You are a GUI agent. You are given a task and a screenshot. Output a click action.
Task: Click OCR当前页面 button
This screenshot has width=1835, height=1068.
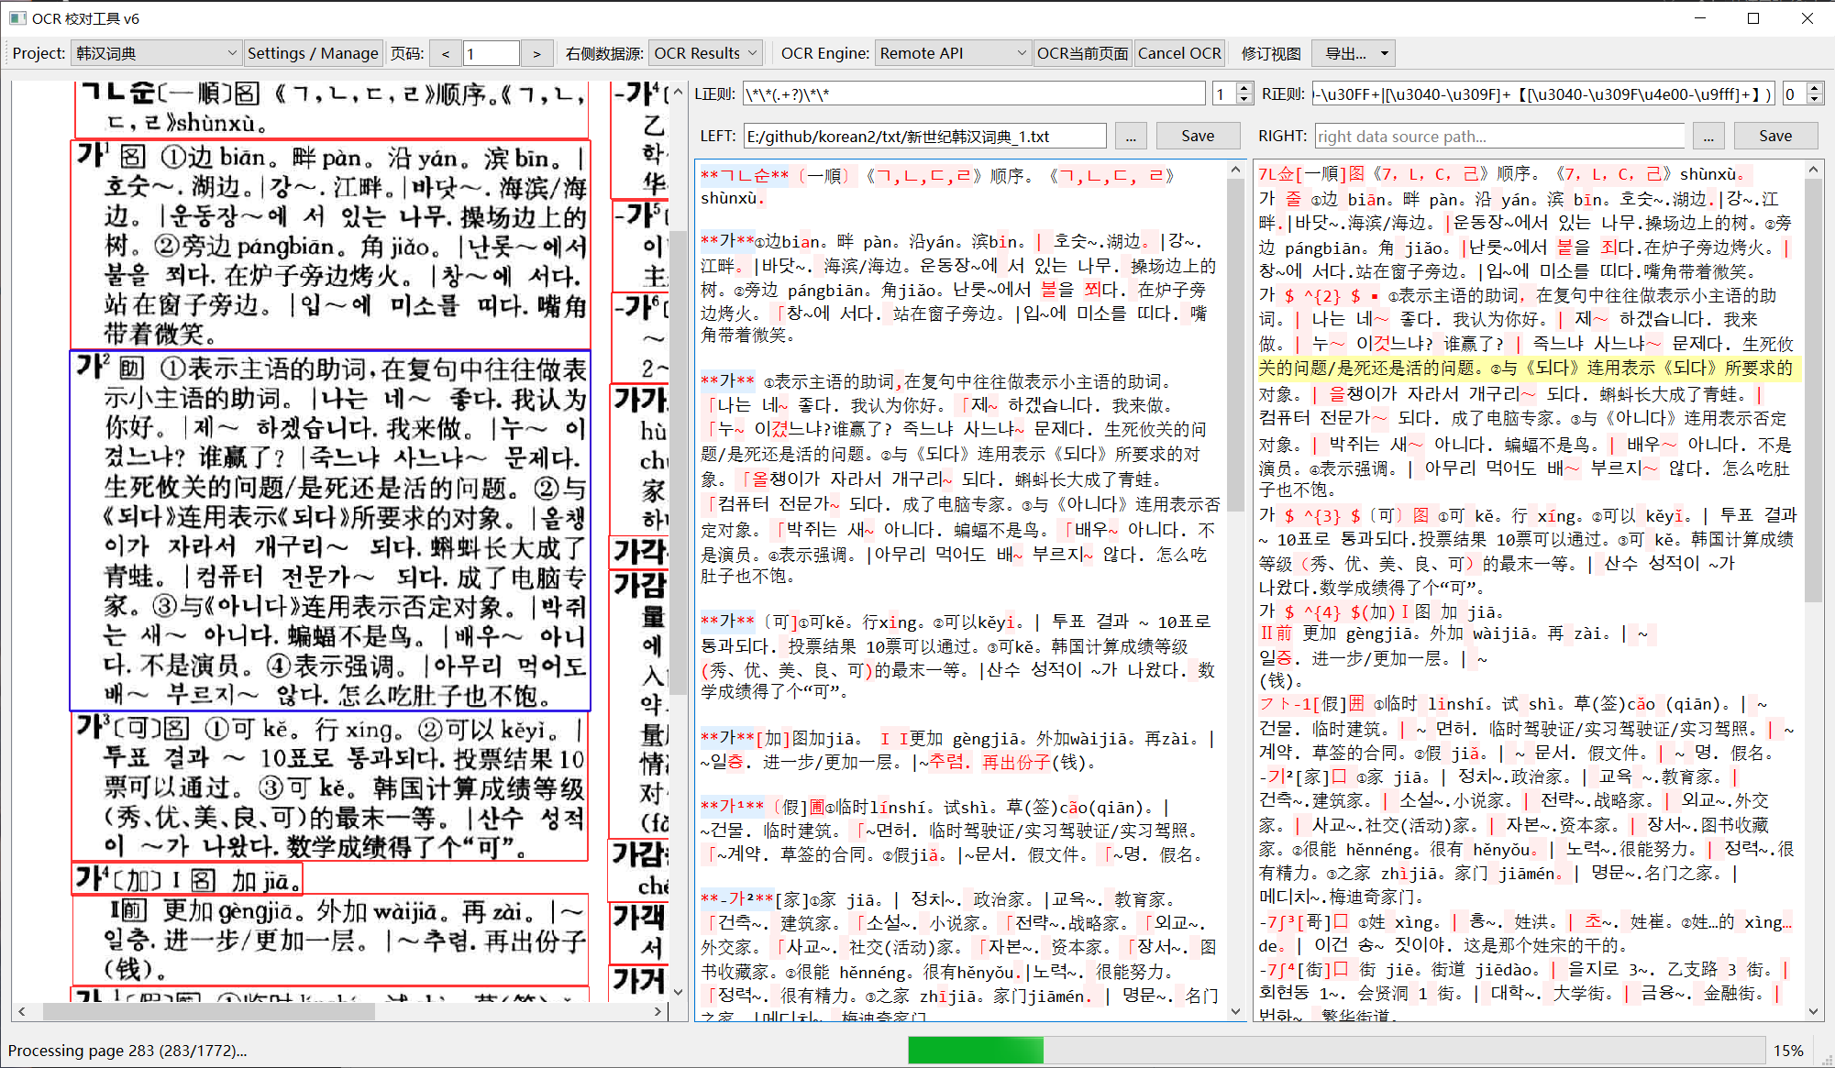click(x=1082, y=53)
